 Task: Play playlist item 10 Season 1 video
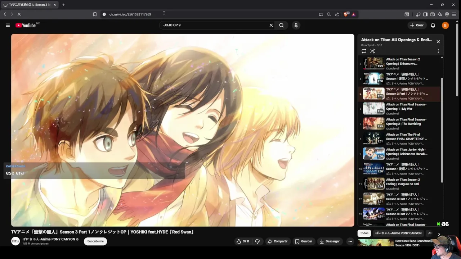[399, 169]
